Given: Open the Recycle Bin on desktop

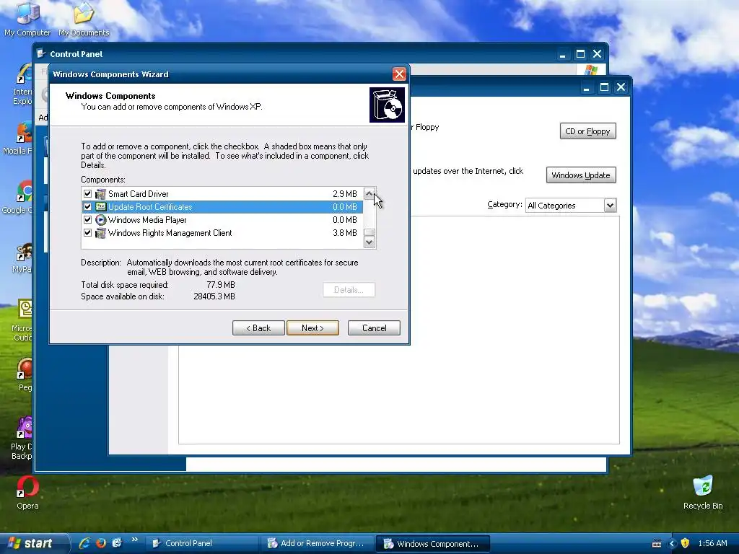Looking at the screenshot, I should [703, 493].
